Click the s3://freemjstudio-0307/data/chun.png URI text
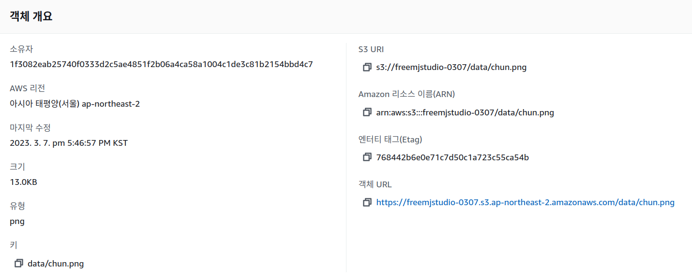692x280 pixels. (x=451, y=67)
